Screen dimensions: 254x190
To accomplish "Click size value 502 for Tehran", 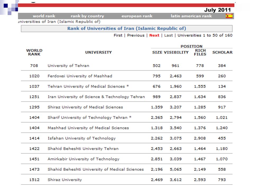I will tap(156, 66).
